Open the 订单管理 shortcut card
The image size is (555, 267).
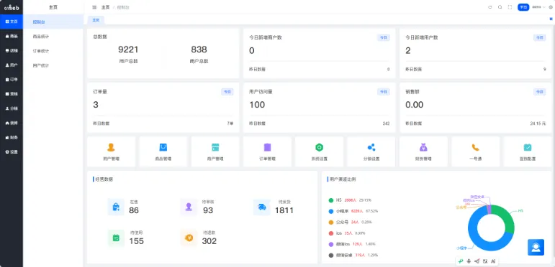tap(267, 151)
